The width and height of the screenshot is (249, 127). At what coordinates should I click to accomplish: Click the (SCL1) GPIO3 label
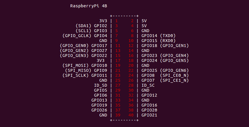(91, 31)
